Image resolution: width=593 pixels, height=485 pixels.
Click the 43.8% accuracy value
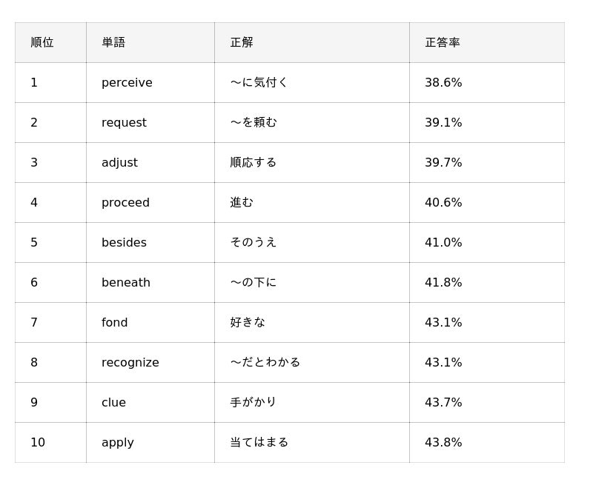coord(443,442)
